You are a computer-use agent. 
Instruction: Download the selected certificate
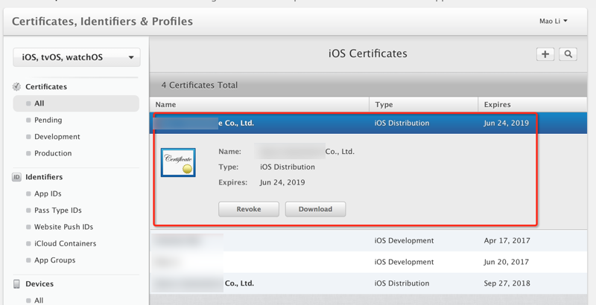(x=315, y=209)
